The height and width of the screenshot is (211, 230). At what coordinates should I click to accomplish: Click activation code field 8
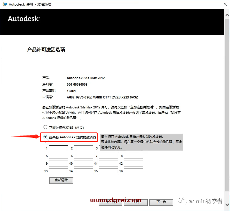click(x=133, y=156)
